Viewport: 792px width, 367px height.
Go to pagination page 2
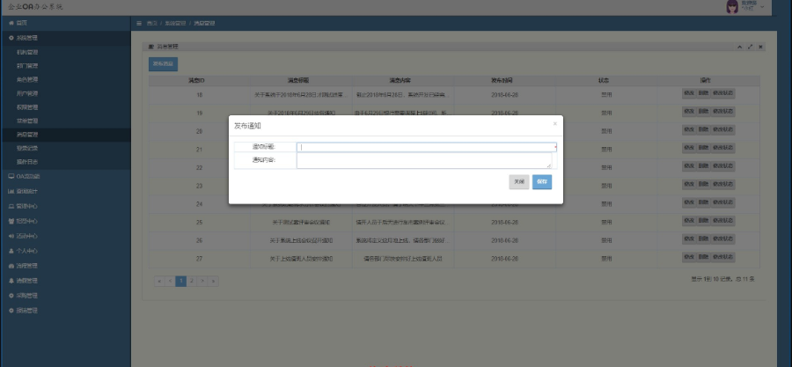tap(192, 281)
